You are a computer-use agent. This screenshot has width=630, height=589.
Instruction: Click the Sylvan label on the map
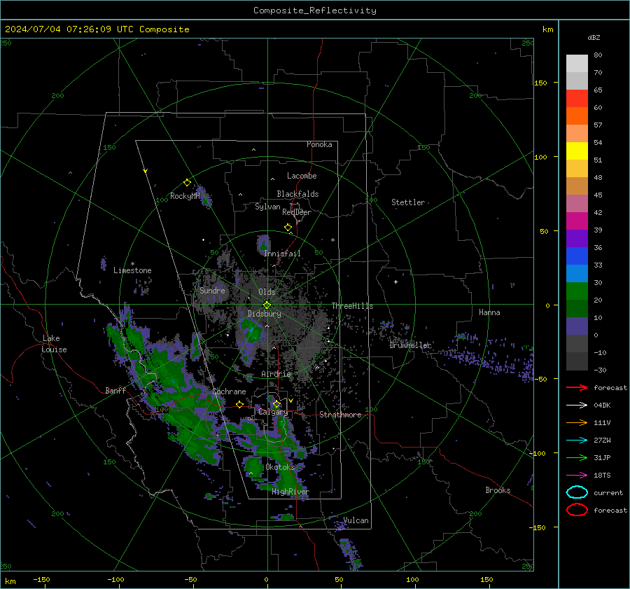[267, 207]
